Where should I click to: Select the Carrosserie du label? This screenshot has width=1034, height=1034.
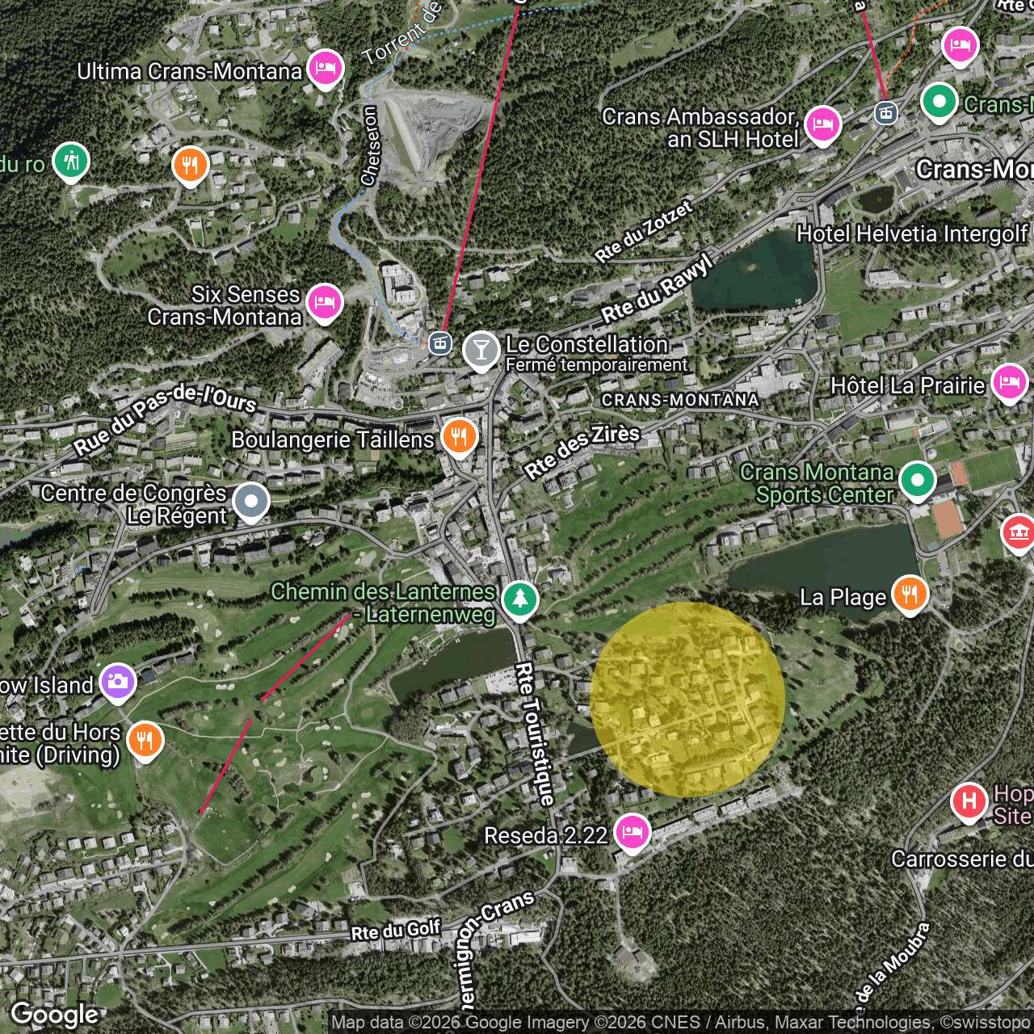(x=962, y=859)
